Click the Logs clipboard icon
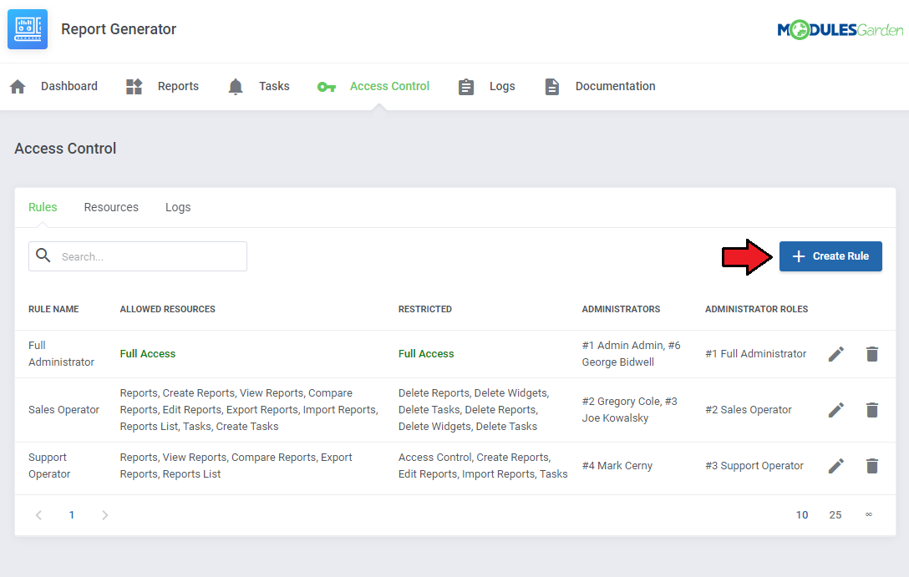 (x=466, y=87)
